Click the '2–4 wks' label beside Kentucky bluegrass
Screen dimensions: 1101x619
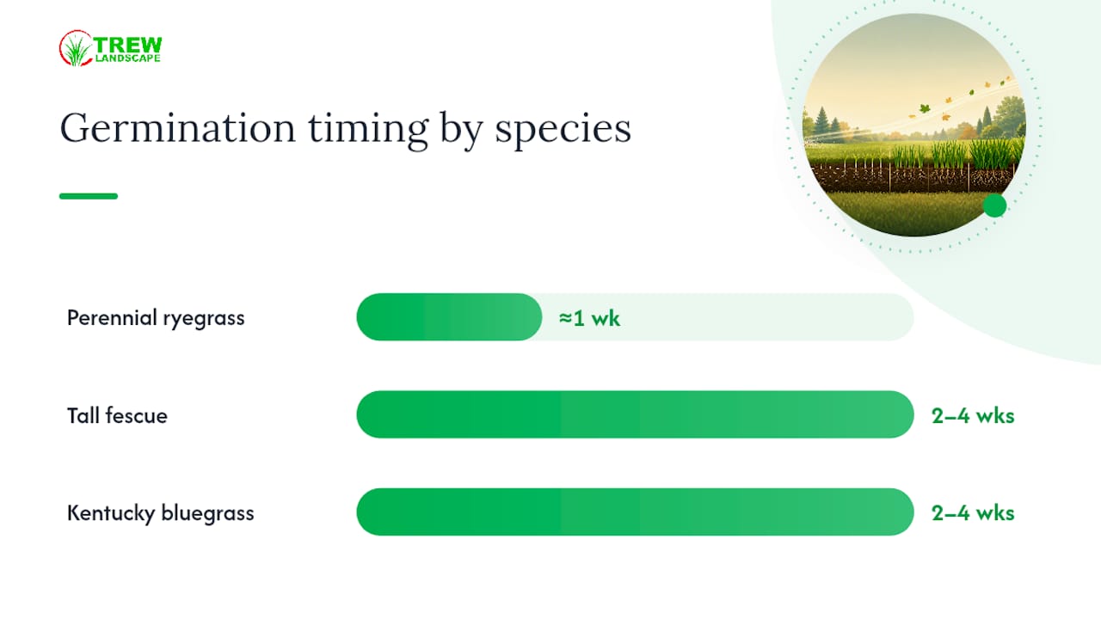pos(973,513)
